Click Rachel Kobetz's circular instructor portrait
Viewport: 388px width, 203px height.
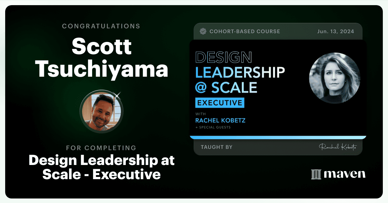tap(335, 78)
